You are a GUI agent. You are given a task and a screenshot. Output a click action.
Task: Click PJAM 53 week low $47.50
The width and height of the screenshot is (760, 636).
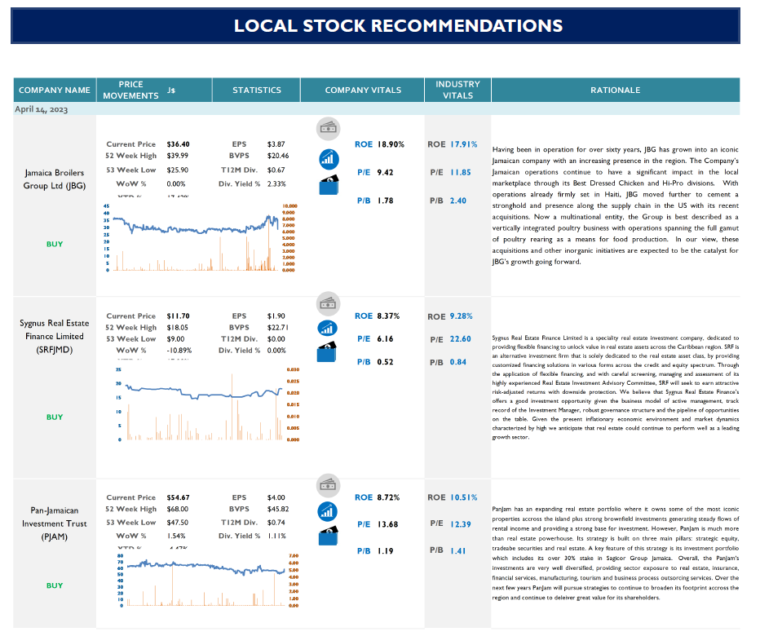(x=178, y=523)
